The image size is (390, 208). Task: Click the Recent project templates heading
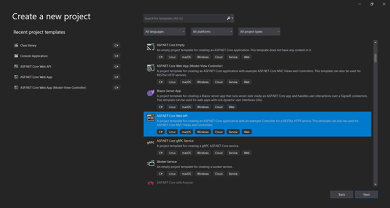[x=39, y=33]
